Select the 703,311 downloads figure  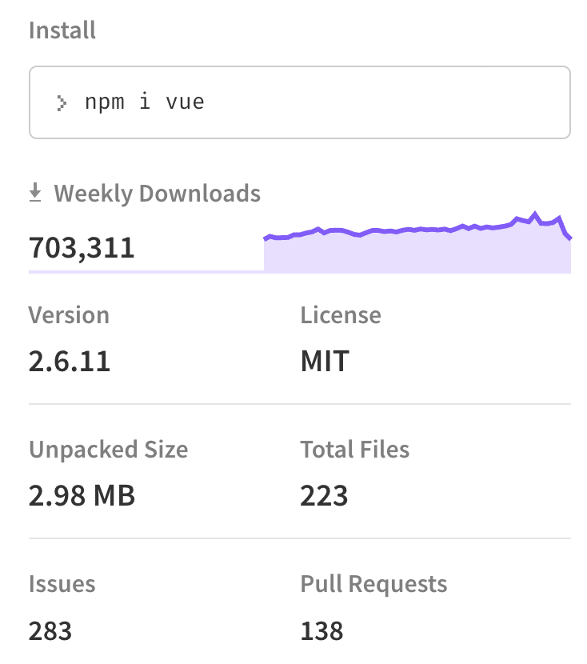point(82,248)
